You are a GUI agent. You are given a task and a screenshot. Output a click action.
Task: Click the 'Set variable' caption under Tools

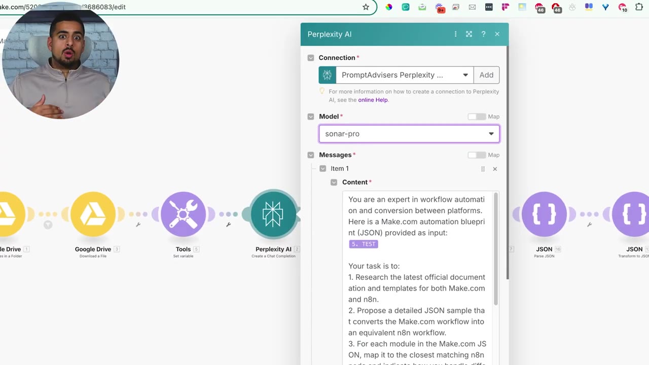pyautogui.click(x=183, y=256)
